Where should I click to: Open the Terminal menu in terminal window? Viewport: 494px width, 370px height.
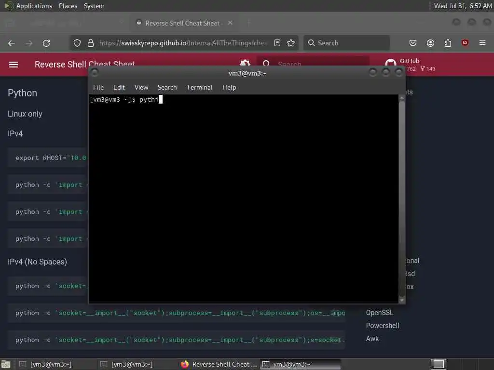(x=199, y=88)
